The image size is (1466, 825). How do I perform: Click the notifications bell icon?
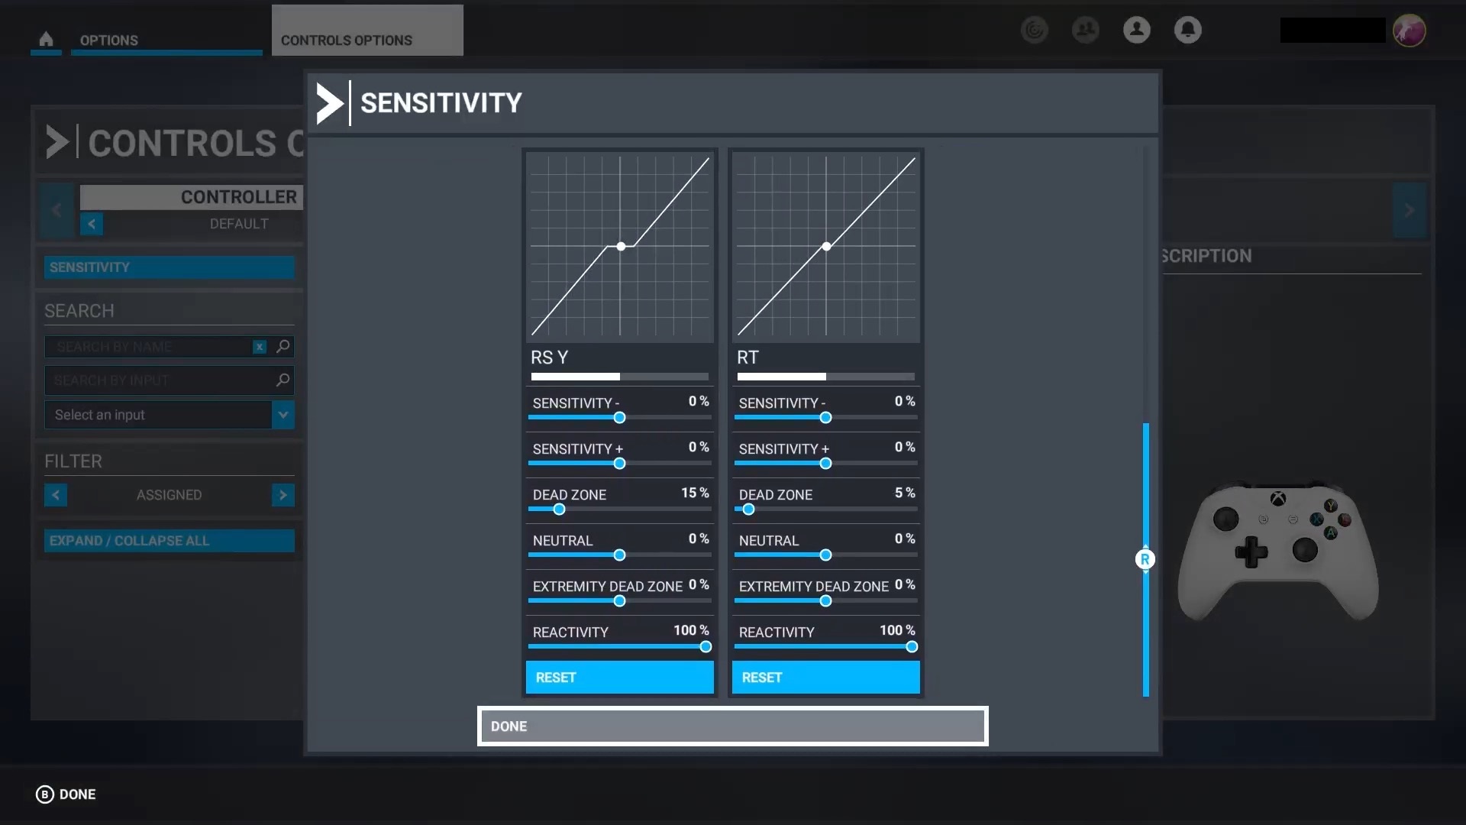(x=1187, y=29)
